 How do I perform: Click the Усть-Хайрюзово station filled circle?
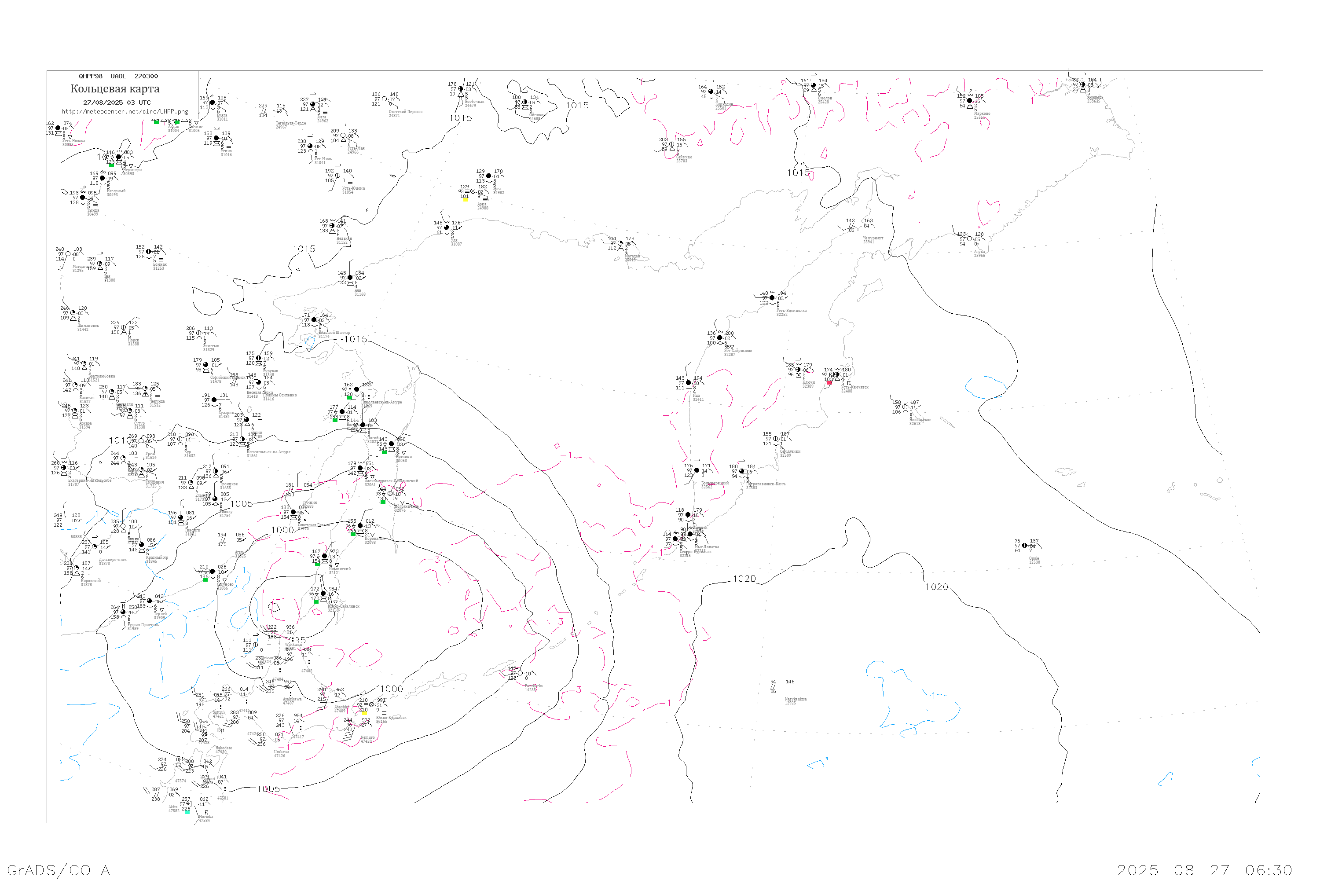tap(720, 338)
